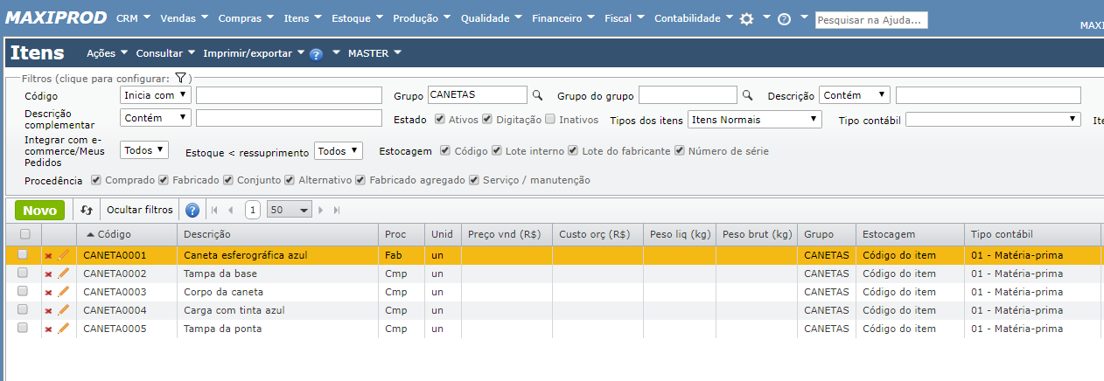This screenshot has width=1104, height=381.
Task: Click the refresh list icon next to Novo
Action: click(x=87, y=211)
